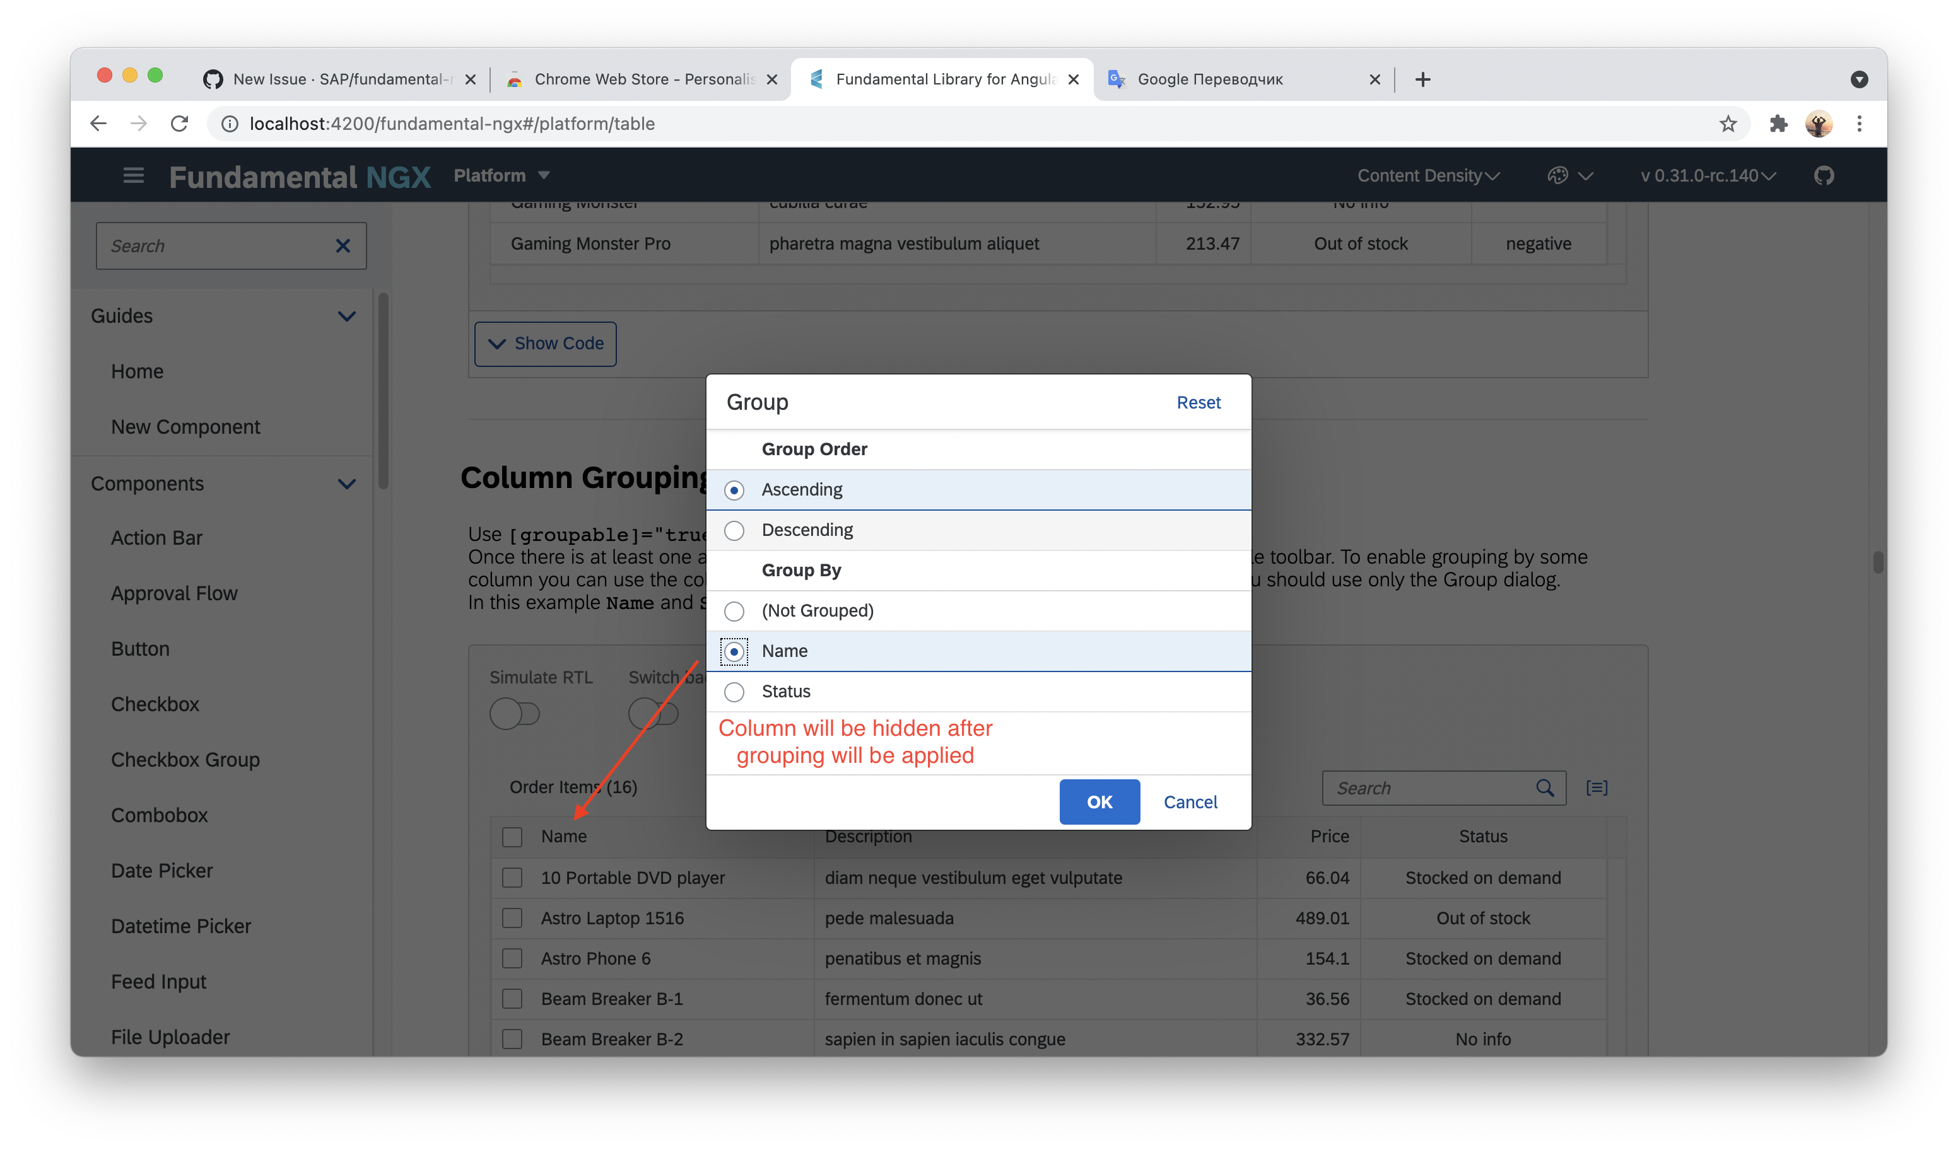Open the hamburger navigation menu
The image size is (1958, 1150).
coord(134,175)
